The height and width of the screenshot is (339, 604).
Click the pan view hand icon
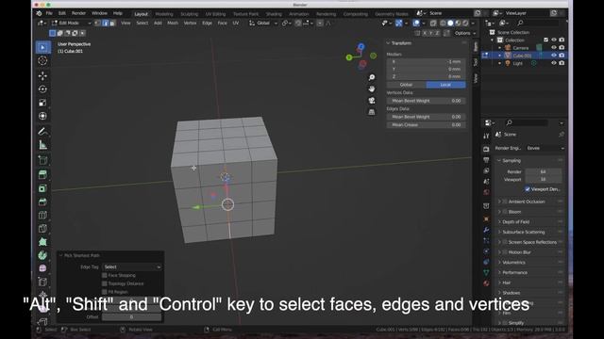[x=371, y=89]
